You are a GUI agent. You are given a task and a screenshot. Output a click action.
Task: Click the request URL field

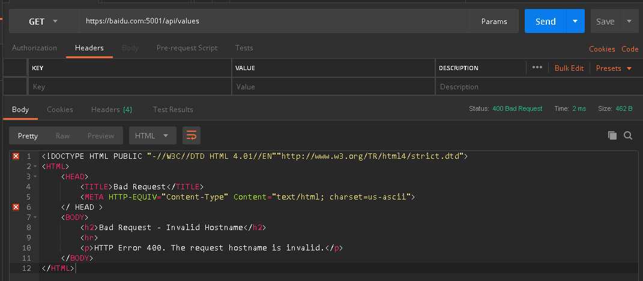tap(274, 21)
